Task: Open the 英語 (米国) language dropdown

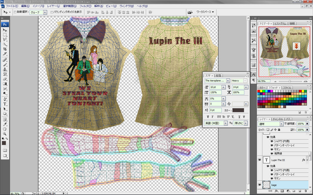Action: 225,123
